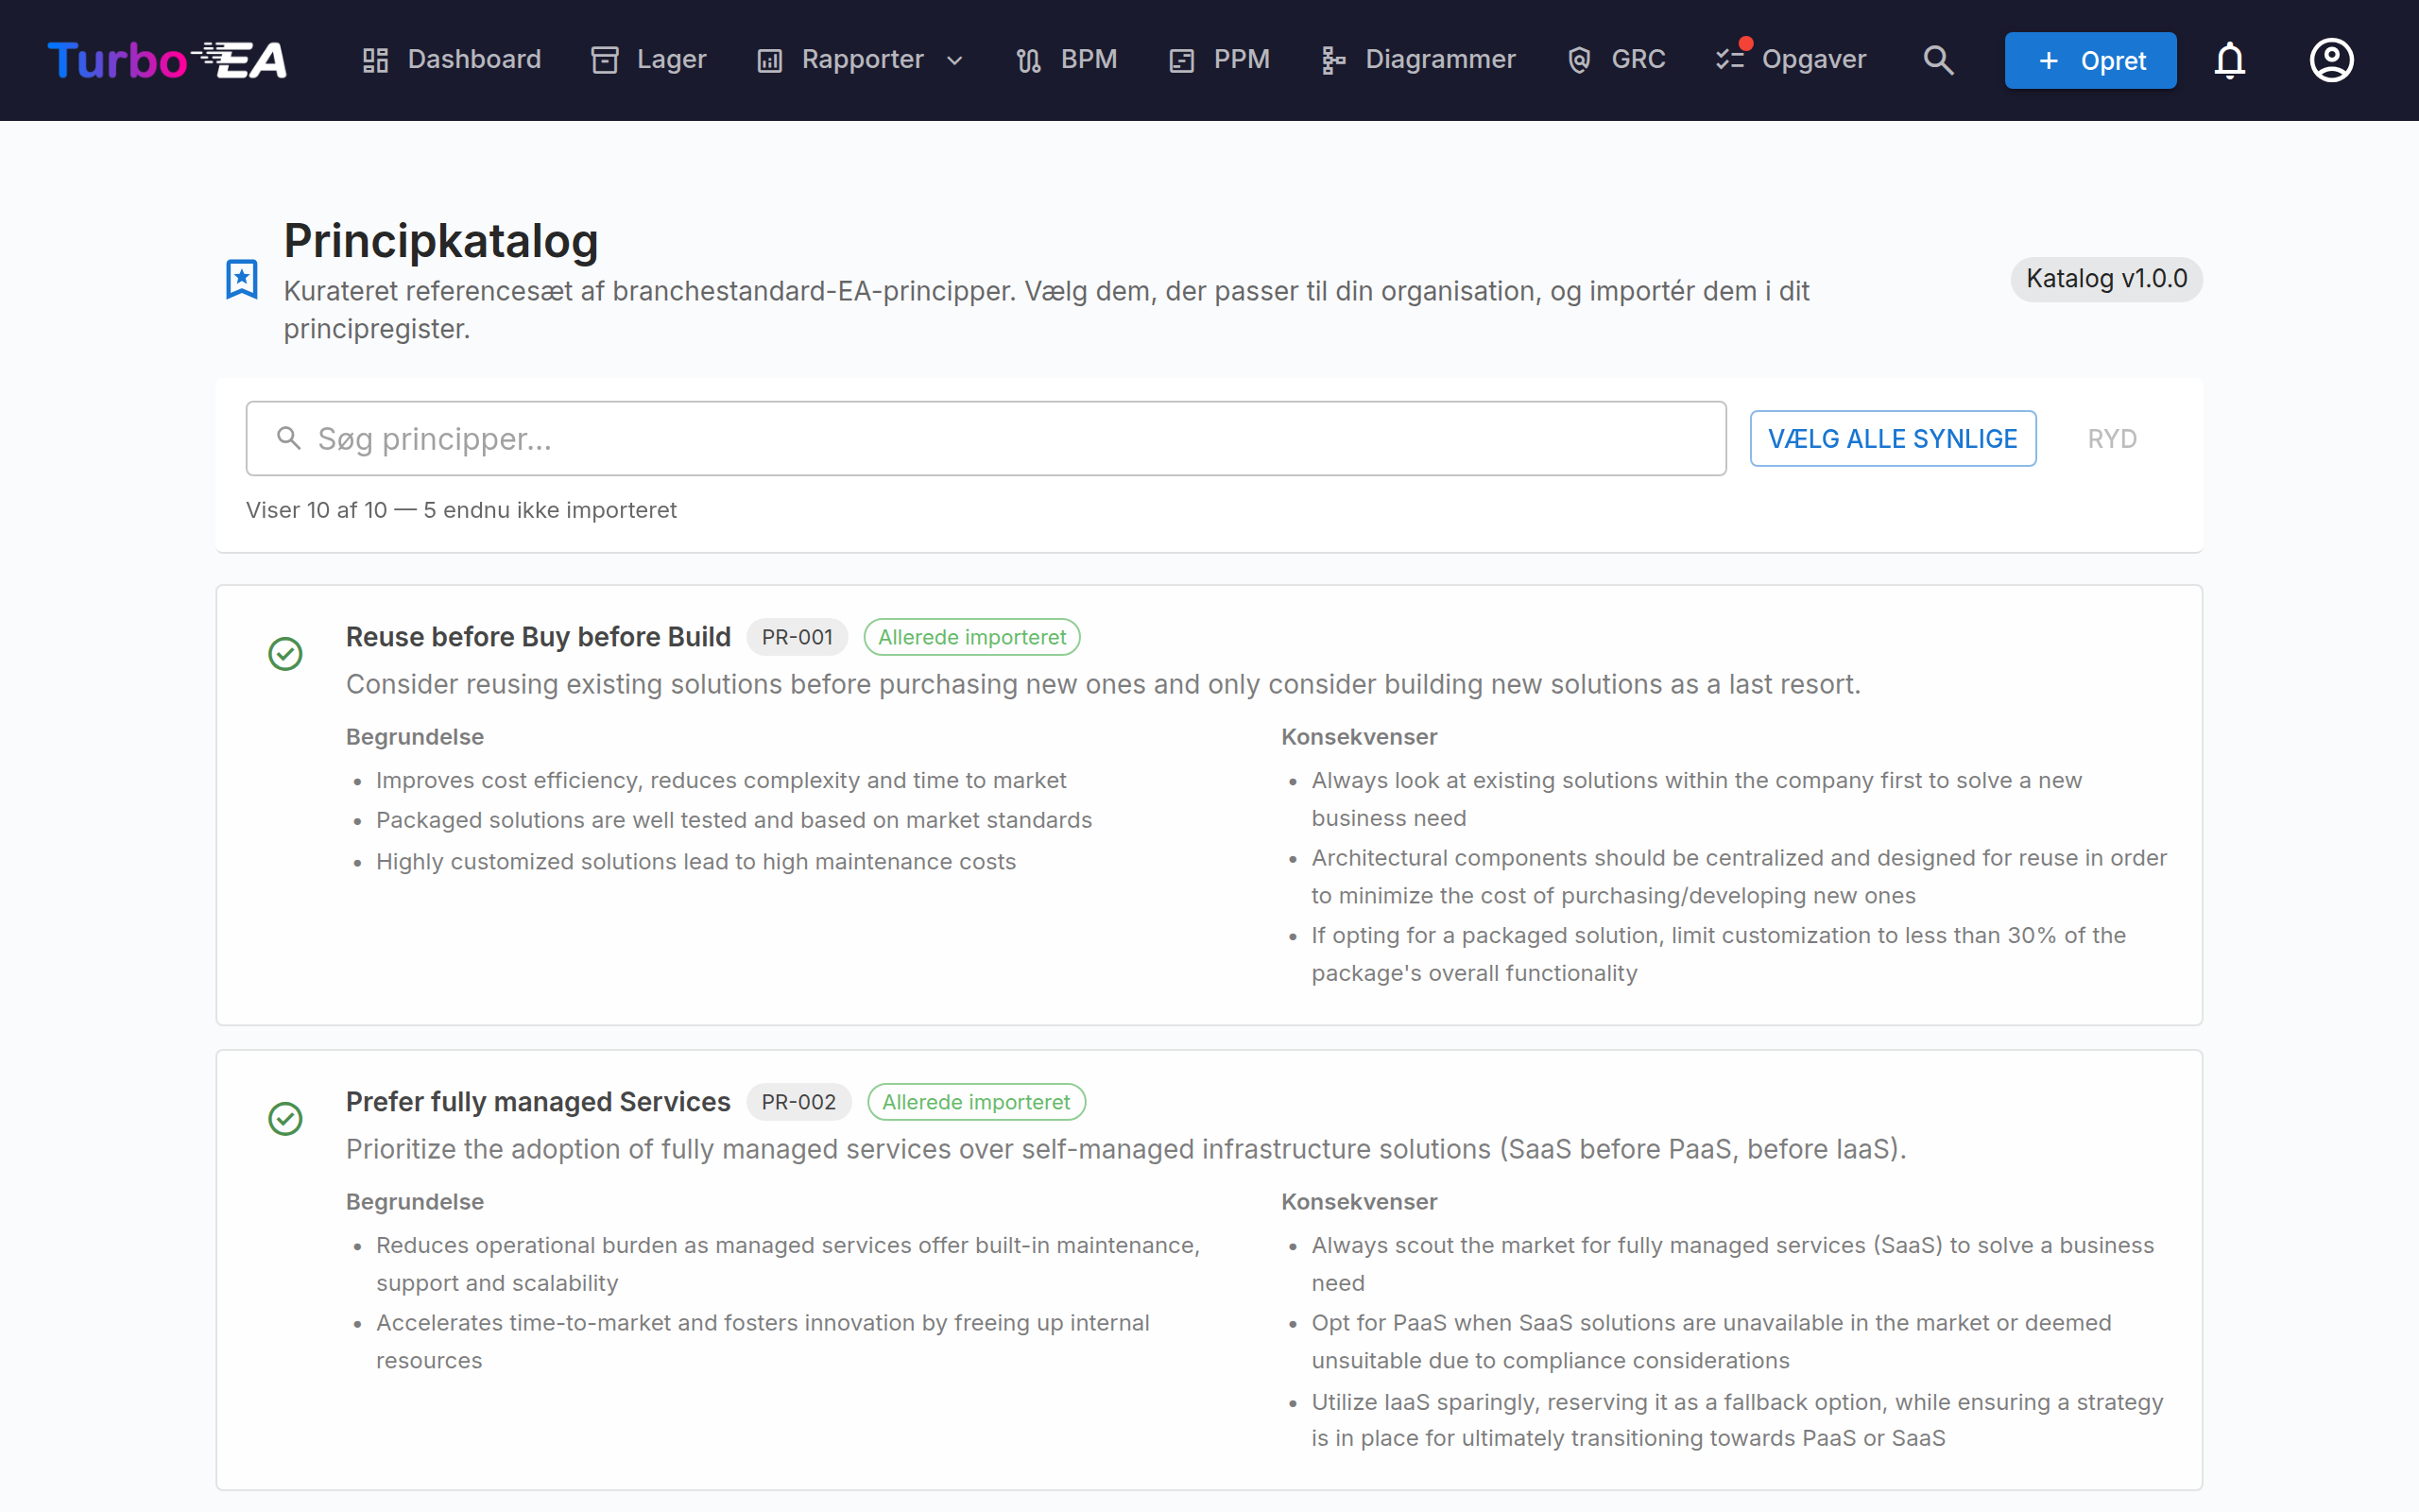Screen dimensions: 2419x1512
Task: Focus the Søg principper search field
Action: pyautogui.click(x=986, y=439)
